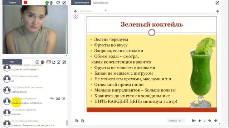Go to the previous slide
Screen dimensions: 229x128
tap(200, 121)
